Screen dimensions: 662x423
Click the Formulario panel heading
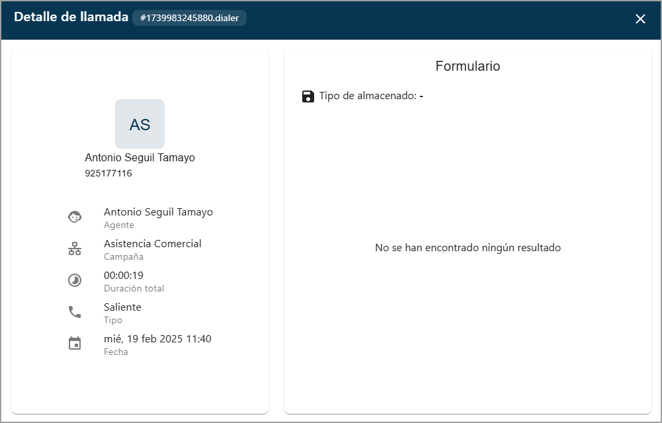point(468,66)
